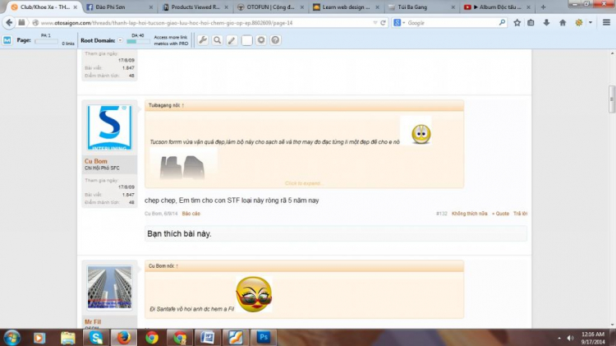
Task: Open the downloads arrow icon
Action: point(546,23)
